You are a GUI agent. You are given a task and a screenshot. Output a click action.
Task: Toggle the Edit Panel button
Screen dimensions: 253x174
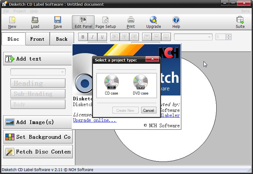(83, 22)
